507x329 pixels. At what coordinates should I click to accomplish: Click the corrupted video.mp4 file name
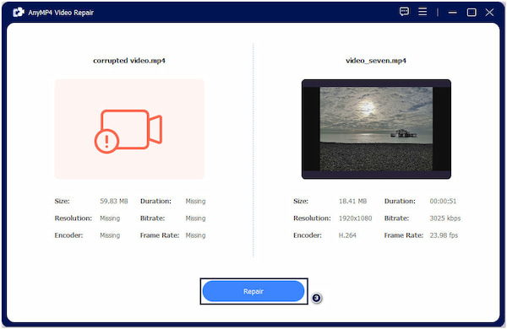129,61
